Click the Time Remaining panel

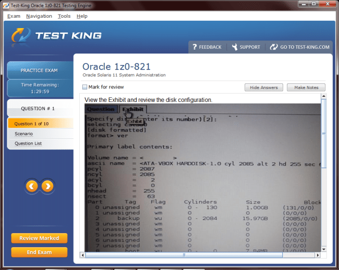tap(40, 88)
